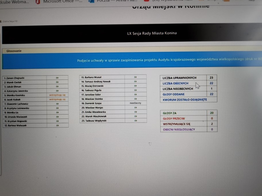Select the Głosowanie tab header

point(14,51)
